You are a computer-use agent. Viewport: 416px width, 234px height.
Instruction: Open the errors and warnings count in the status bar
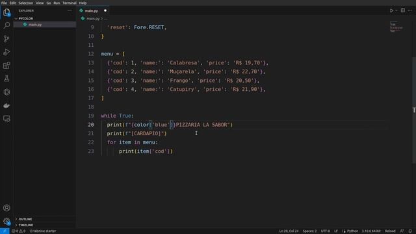[x=18, y=231]
